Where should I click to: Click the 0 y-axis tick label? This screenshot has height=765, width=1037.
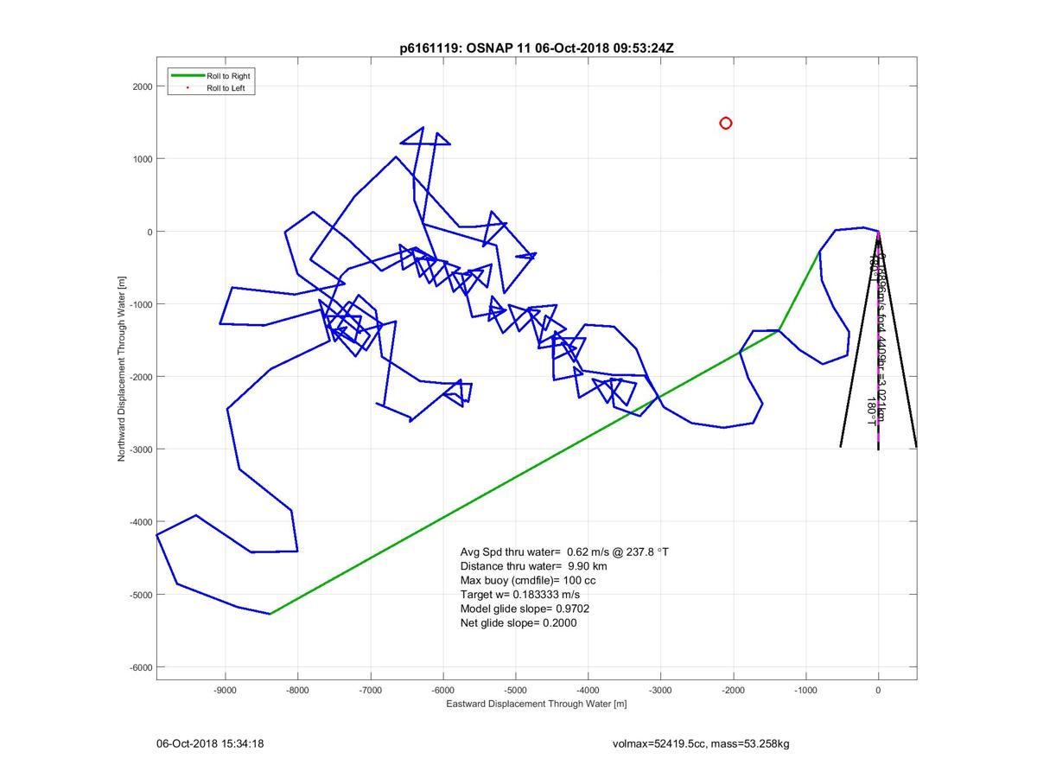(x=150, y=232)
